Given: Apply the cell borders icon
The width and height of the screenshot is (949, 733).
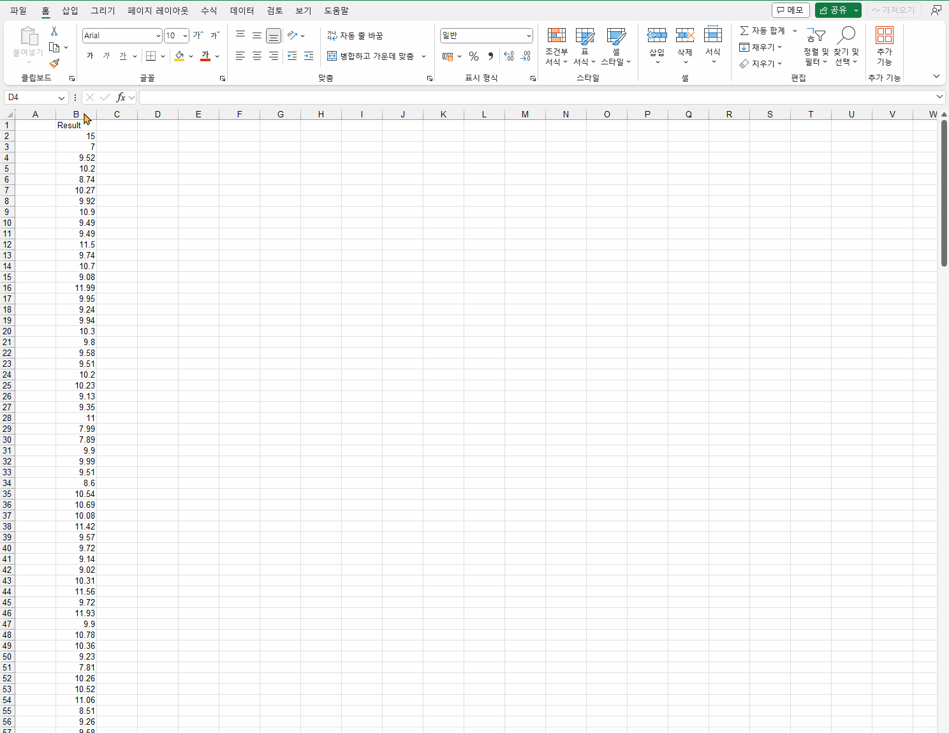Looking at the screenshot, I should click(151, 56).
